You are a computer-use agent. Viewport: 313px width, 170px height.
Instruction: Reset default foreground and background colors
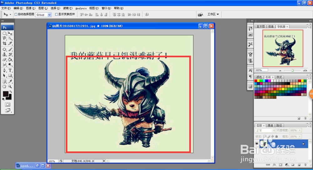[x=3, y=99]
